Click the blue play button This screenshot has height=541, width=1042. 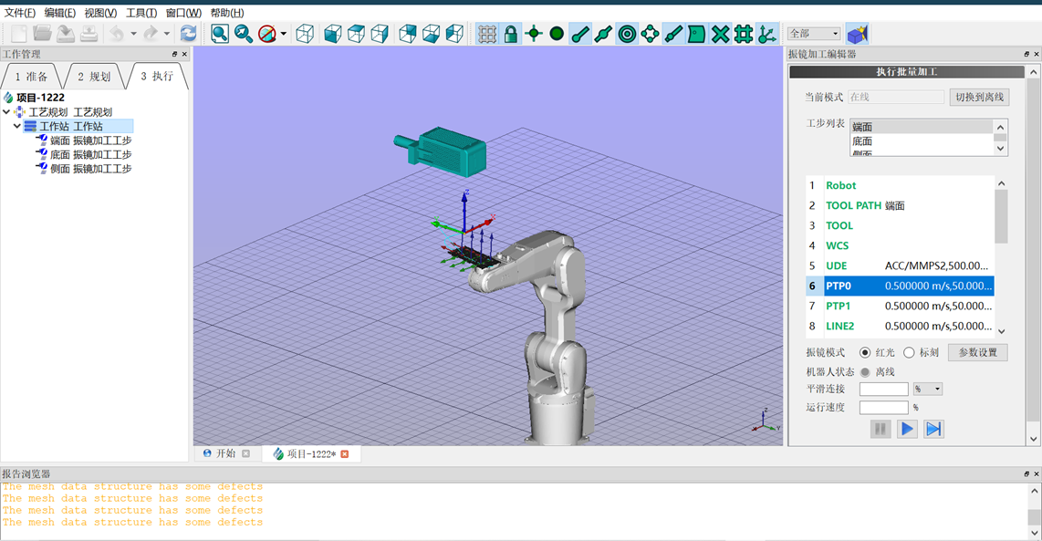907,429
